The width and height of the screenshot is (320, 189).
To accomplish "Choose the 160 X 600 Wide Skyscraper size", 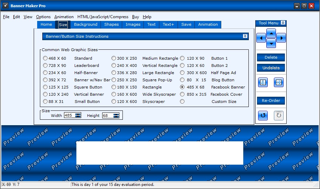I will click(114, 94).
